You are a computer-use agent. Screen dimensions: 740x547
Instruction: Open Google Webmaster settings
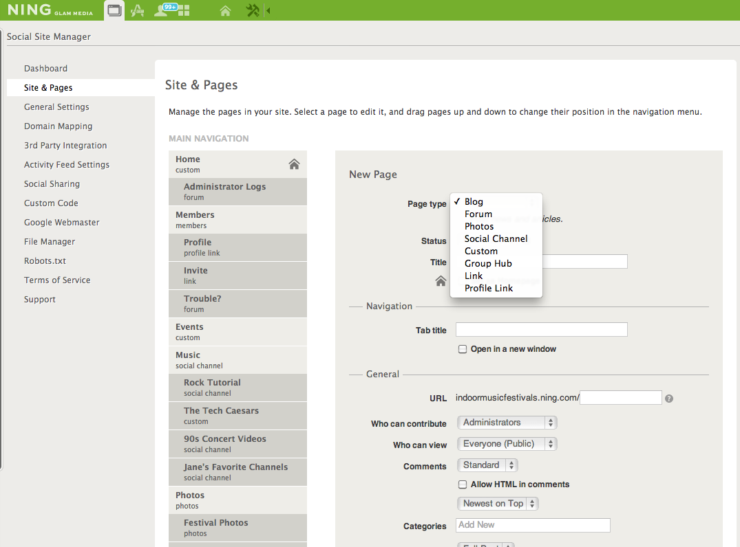pyautogui.click(x=62, y=223)
